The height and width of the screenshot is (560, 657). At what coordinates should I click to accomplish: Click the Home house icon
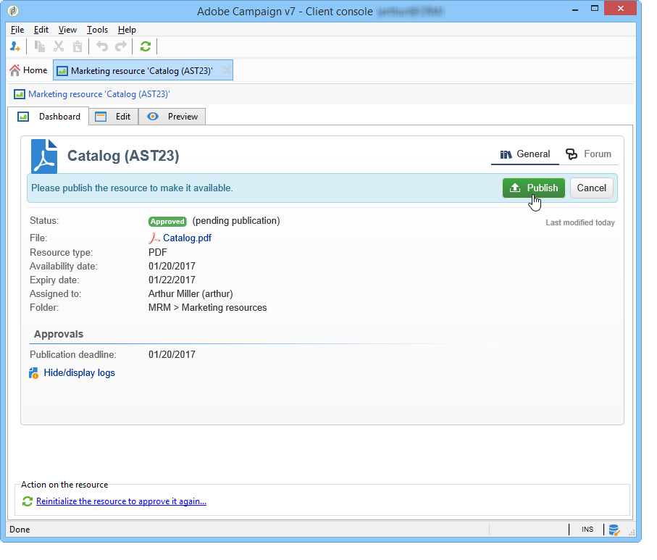click(x=14, y=70)
